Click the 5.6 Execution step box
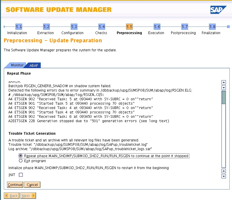The image size is (232, 200). 157,27
